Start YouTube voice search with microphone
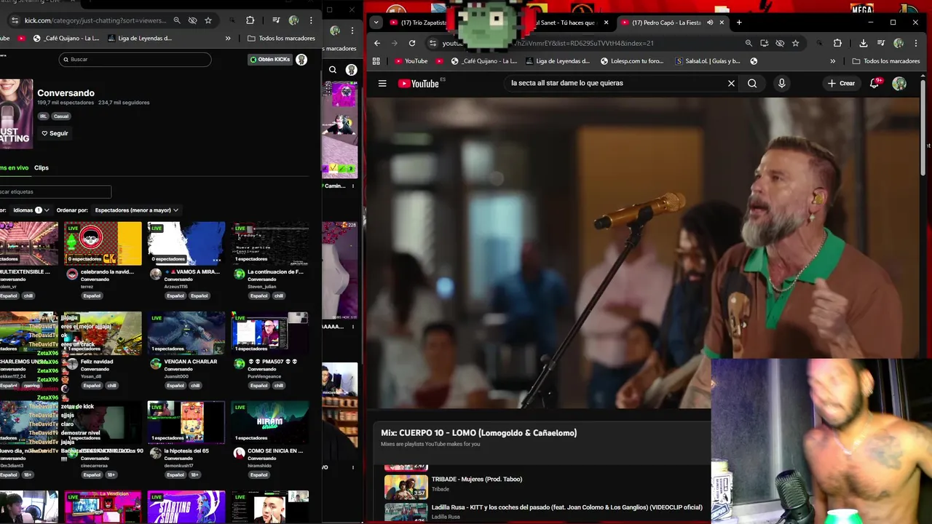The width and height of the screenshot is (932, 524). [781, 83]
